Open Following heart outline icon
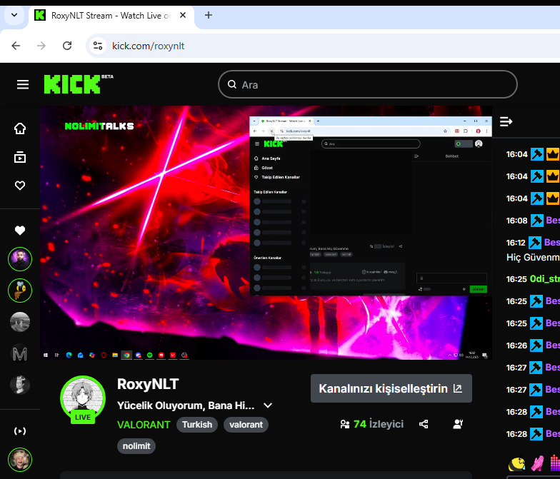The width and height of the screenshot is (560, 479). pyautogui.click(x=20, y=186)
